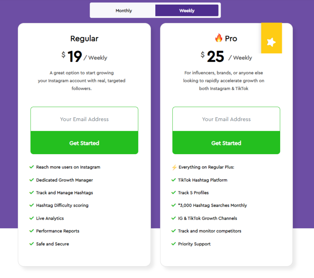The height and width of the screenshot is (278, 314).
Task: Click checkmark beside Safe and Secure
Action: tap(32, 244)
